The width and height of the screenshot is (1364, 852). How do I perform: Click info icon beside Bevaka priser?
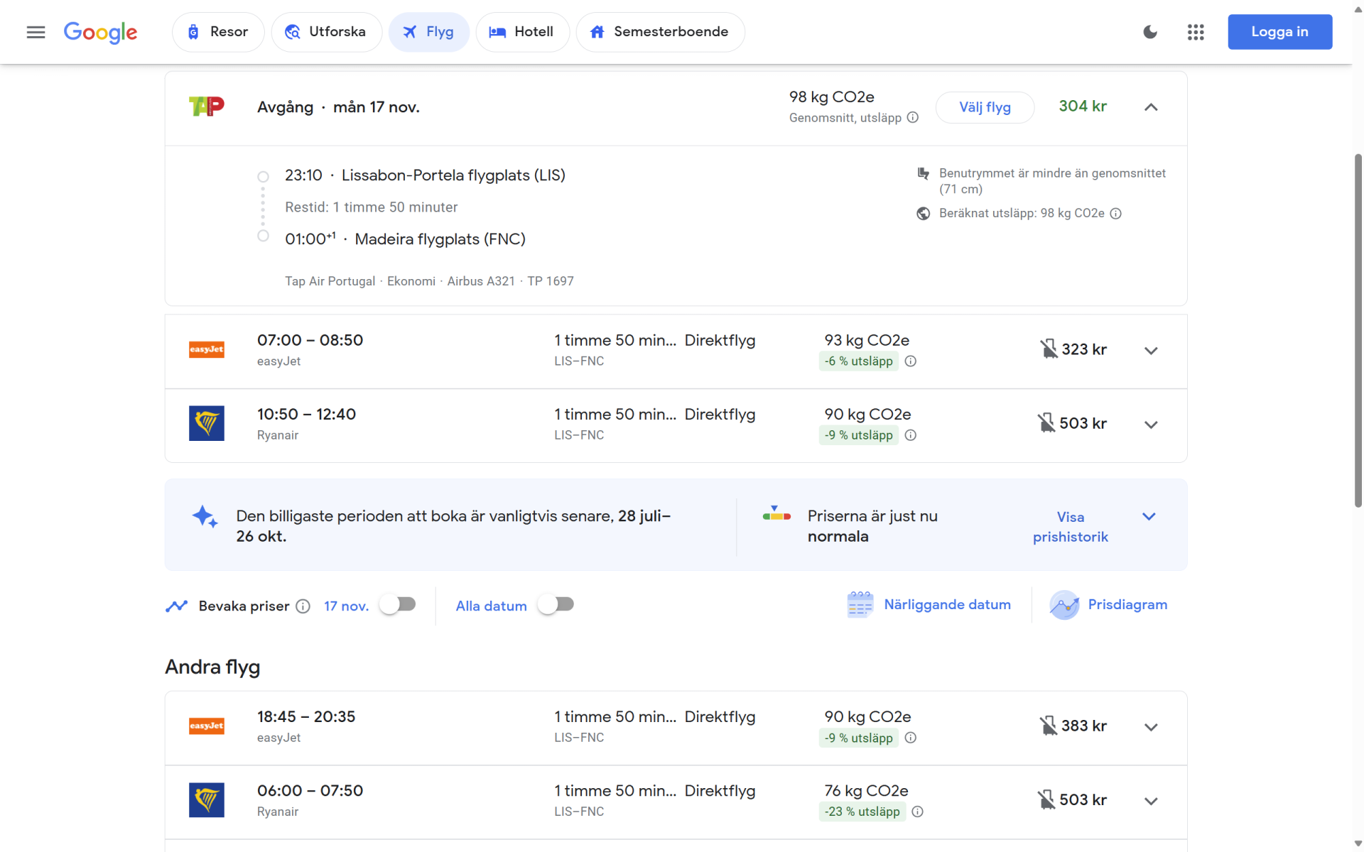[303, 606]
